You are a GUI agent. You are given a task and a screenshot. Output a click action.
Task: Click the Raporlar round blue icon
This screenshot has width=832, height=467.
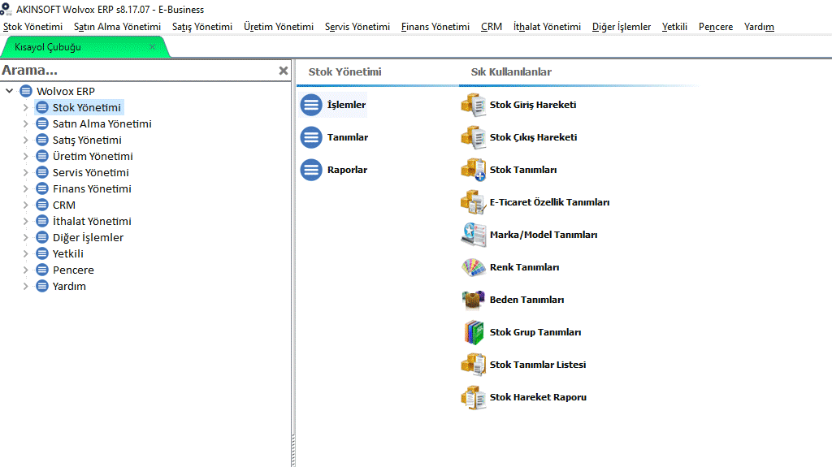pos(311,170)
